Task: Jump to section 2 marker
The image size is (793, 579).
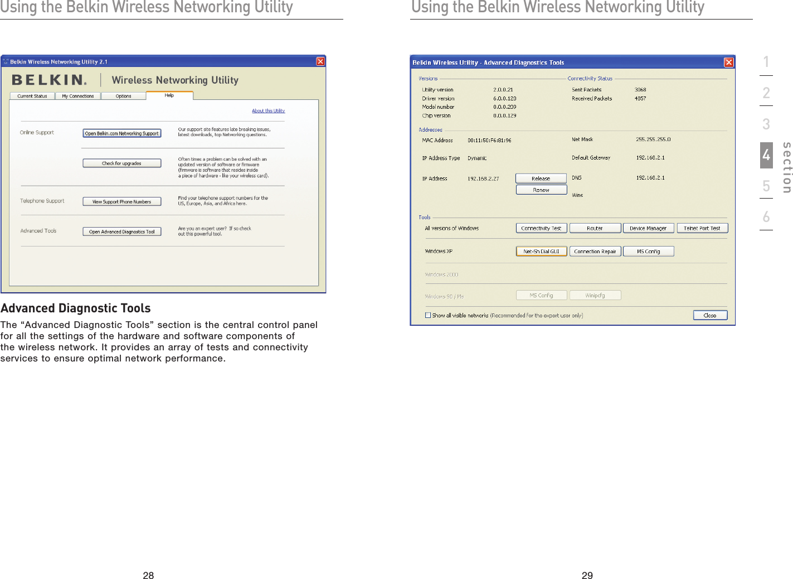Action: pos(766,93)
